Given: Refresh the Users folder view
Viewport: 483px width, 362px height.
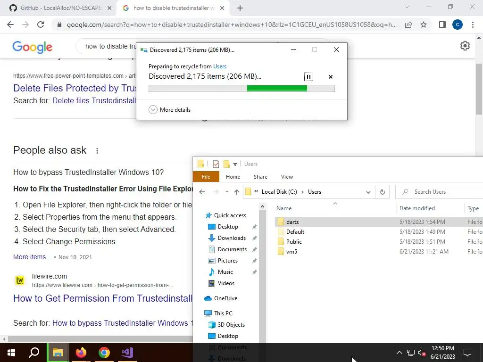Looking at the screenshot, I should 382,192.
